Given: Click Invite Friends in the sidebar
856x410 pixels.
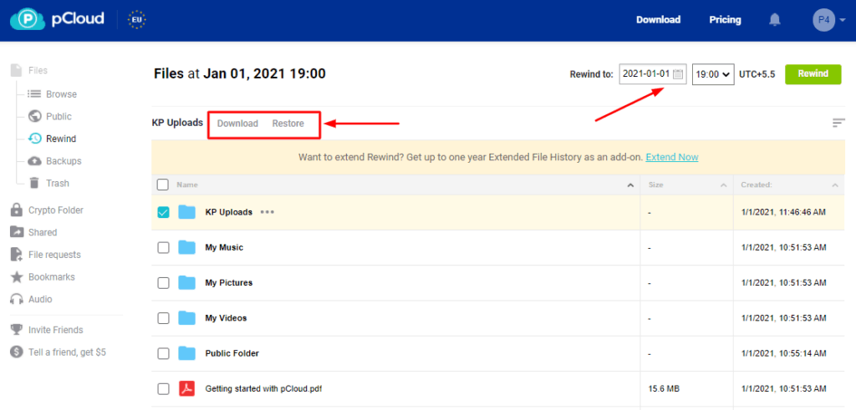Looking at the screenshot, I should pos(56,330).
